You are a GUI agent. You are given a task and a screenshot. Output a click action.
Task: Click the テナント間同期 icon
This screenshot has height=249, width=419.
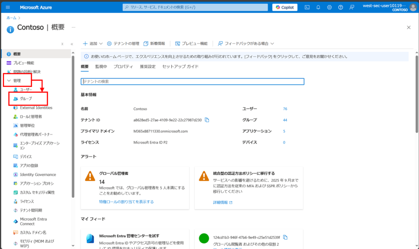16,210
